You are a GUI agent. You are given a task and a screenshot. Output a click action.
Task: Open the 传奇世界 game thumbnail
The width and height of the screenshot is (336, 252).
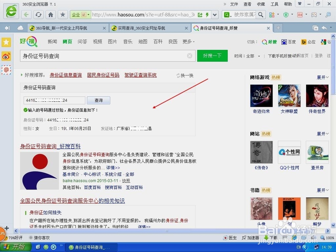317,96
